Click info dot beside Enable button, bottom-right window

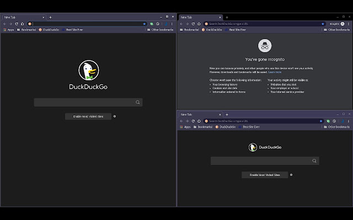(x=291, y=175)
